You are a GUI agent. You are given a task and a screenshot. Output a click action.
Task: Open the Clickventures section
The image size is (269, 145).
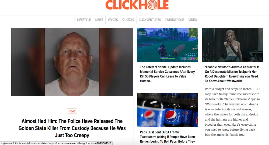click(149, 20)
